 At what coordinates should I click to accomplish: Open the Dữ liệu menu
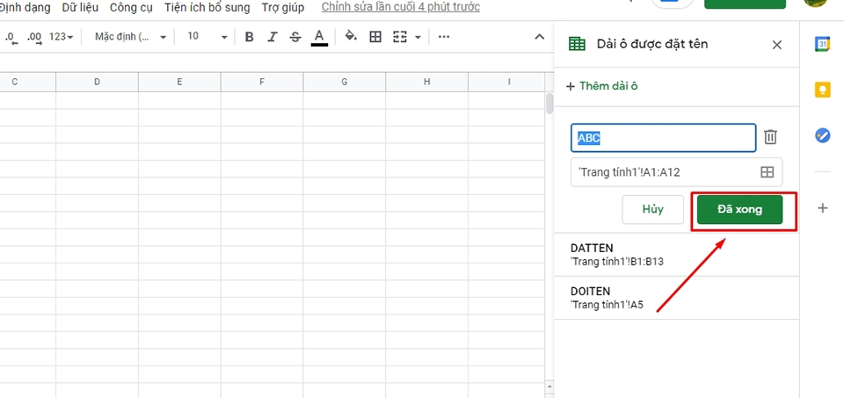pos(80,8)
